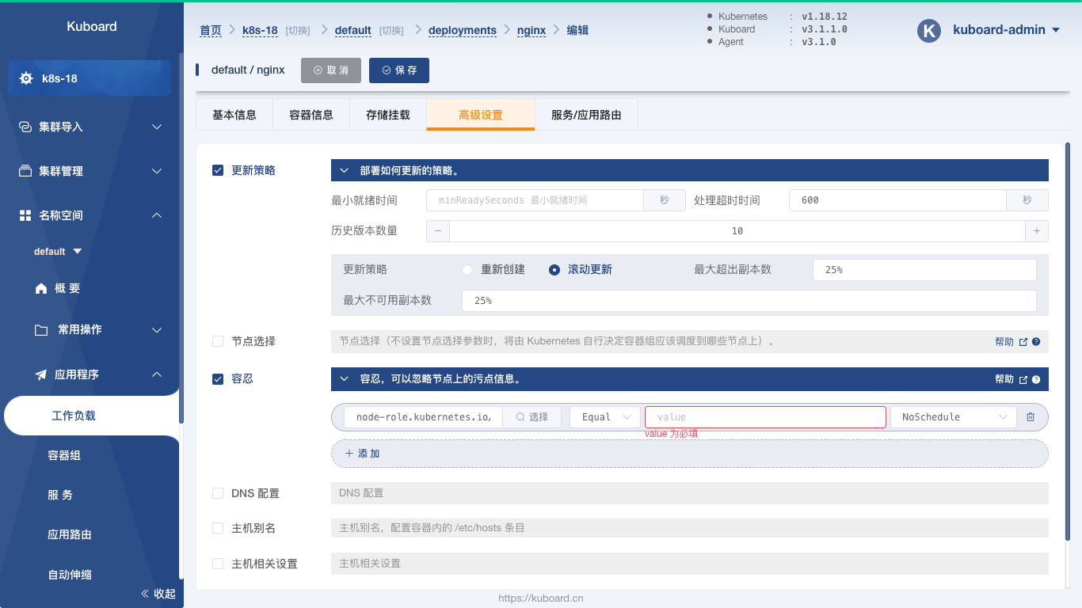Switch to the 基本信息 tab
Screen dimensions: 1082x608
[x=234, y=115]
